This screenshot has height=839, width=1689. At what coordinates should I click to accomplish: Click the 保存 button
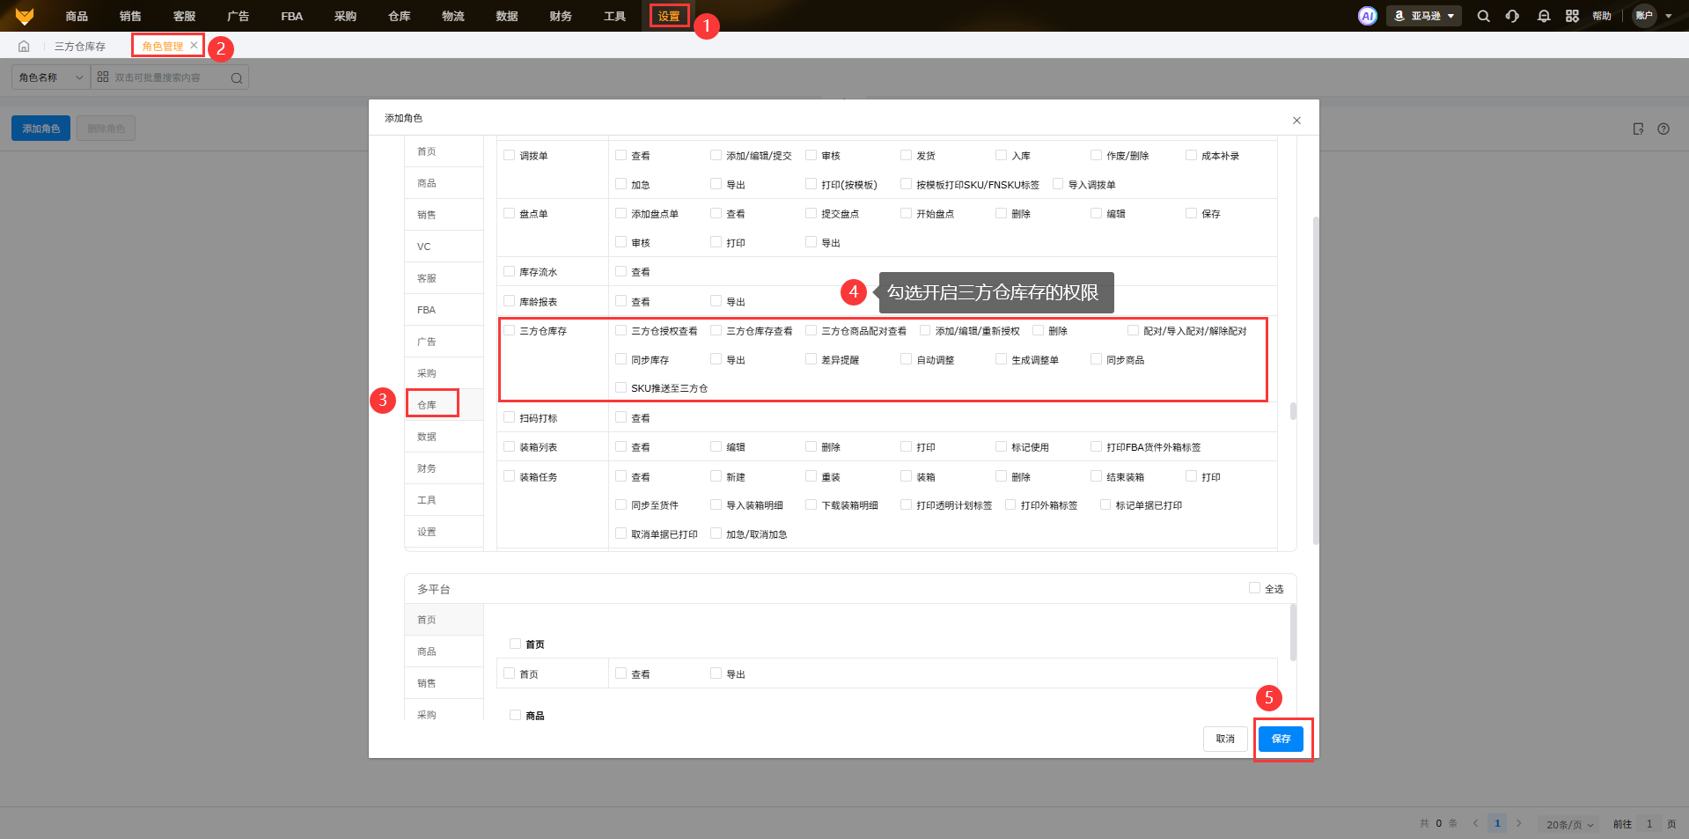click(1281, 739)
